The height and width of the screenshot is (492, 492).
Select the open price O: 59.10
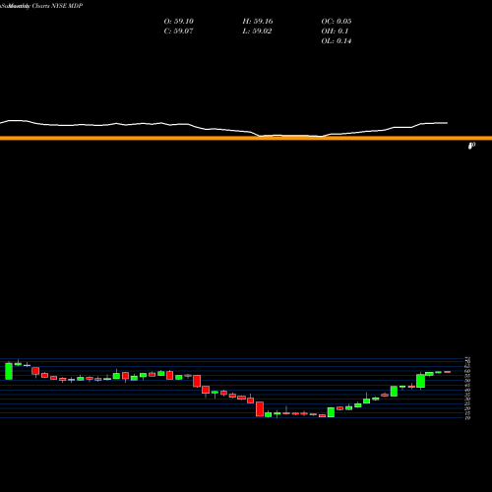[179, 22]
